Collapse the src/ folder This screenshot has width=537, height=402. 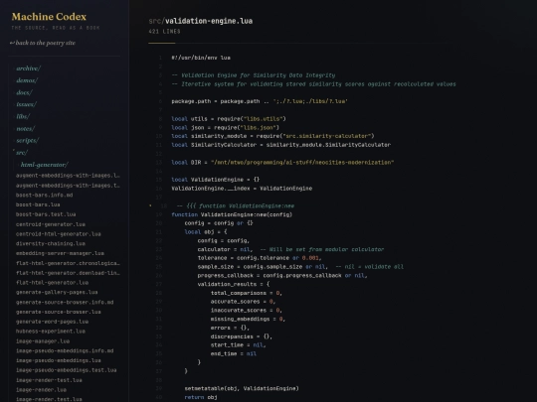coord(22,153)
